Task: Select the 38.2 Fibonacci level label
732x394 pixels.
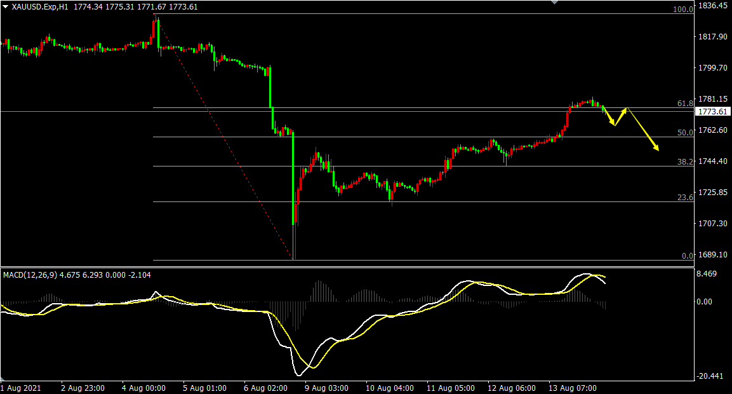Action: pyautogui.click(x=685, y=162)
